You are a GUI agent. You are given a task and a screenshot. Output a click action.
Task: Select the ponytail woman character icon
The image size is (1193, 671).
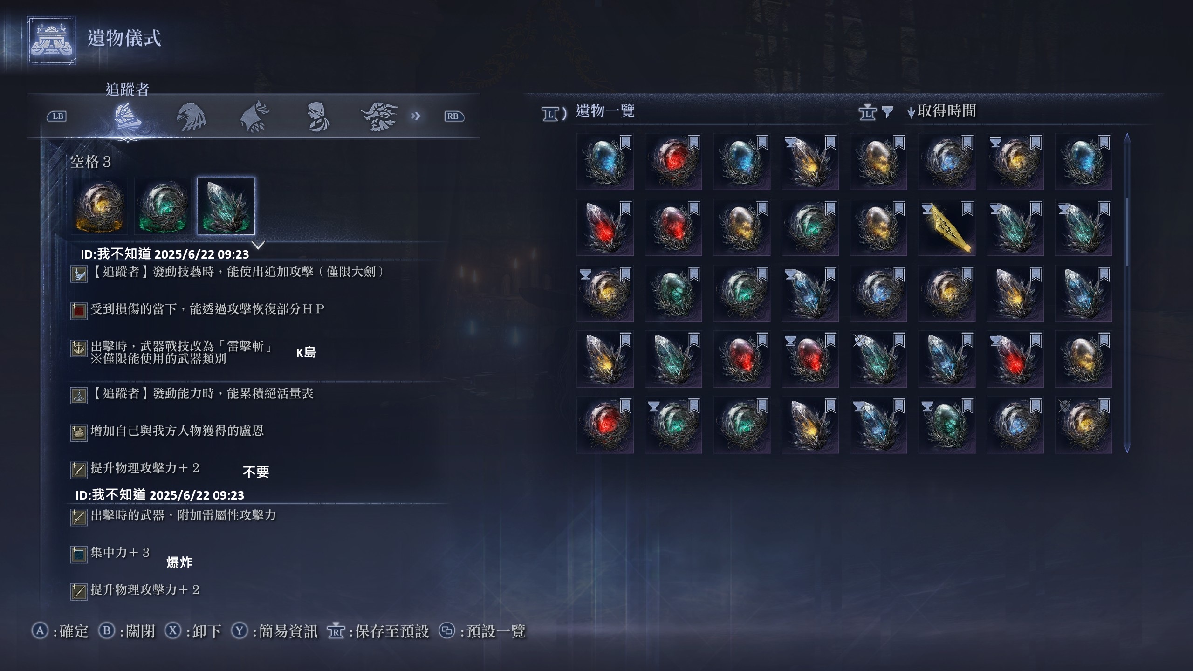pos(318,117)
